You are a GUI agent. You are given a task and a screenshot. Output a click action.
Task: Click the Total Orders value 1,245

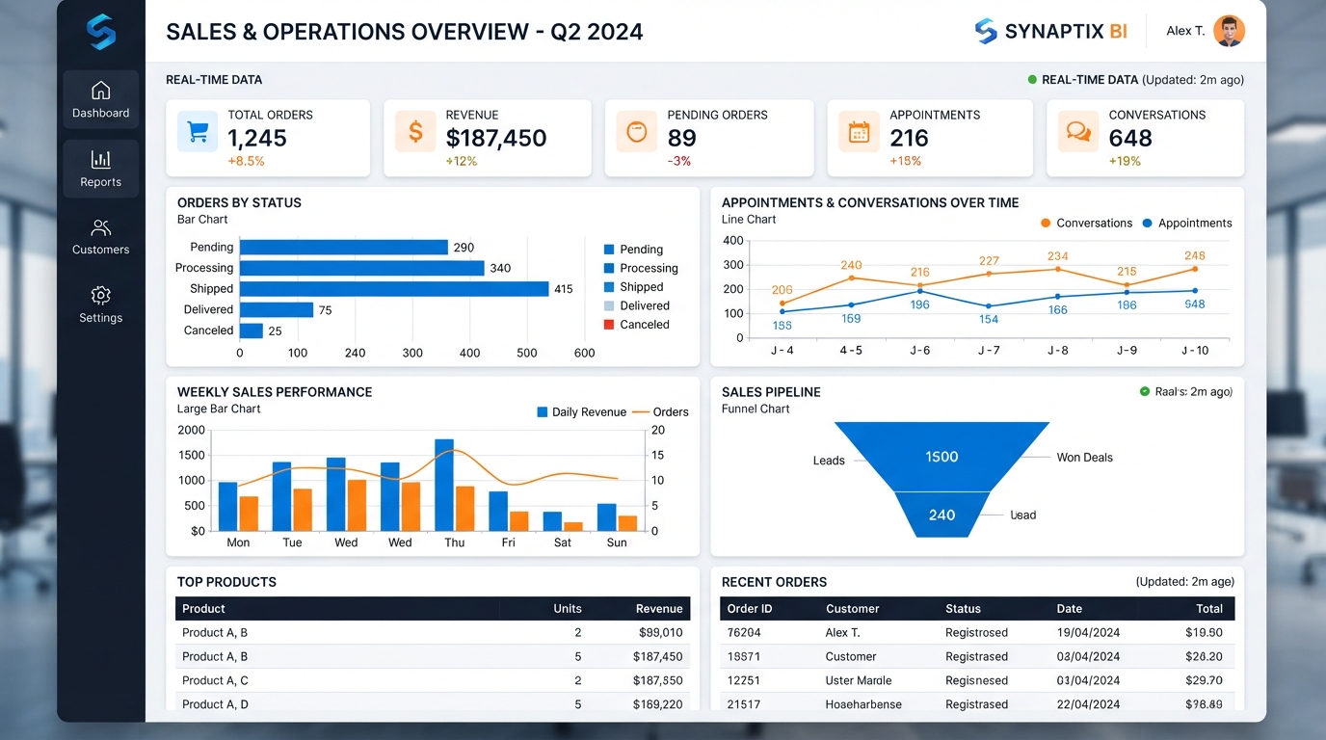click(258, 138)
